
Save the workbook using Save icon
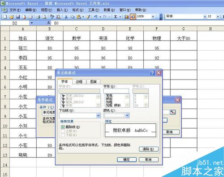click(18, 17)
